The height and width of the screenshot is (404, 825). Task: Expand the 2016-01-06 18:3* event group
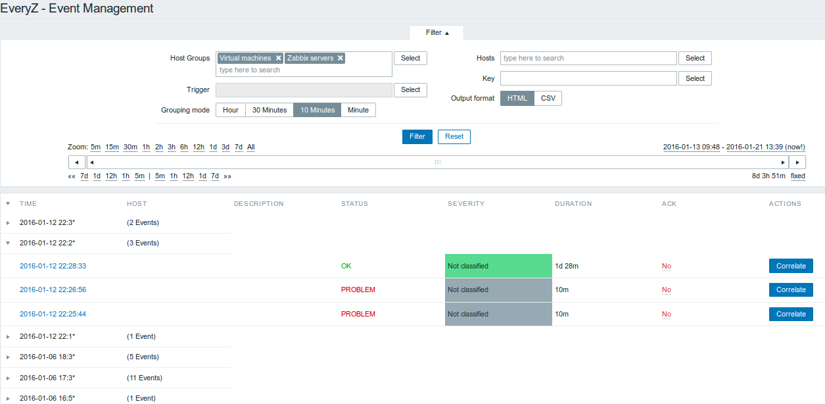click(x=8, y=357)
